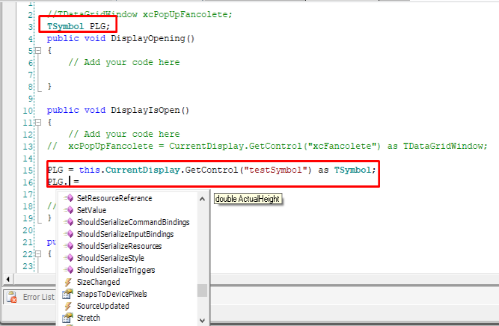Collapse the DisplayOpening method block
The width and height of the screenshot is (499, 326).
38,51
